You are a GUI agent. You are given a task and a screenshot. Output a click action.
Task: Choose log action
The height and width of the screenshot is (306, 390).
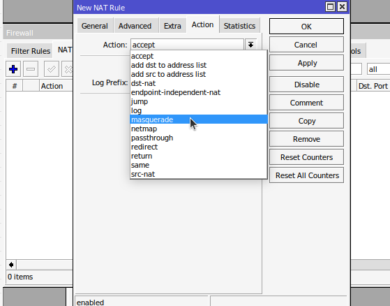[199, 110]
